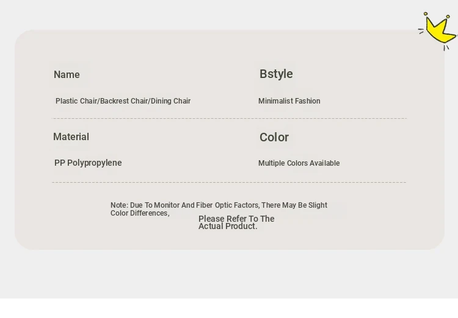Click the Please Refer To The line

[236, 219]
